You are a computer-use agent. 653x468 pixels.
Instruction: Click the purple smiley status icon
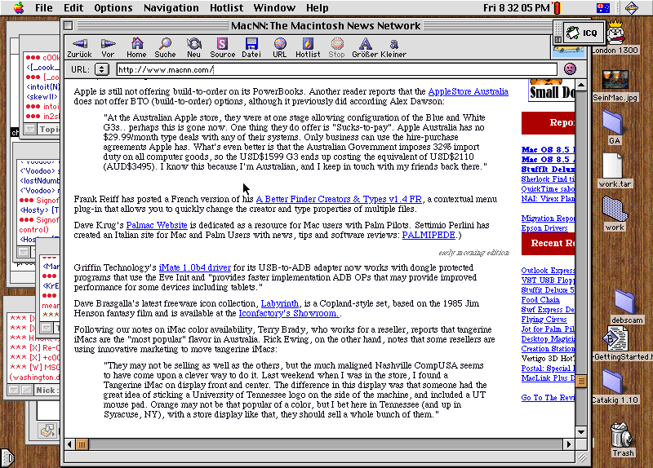570,68
